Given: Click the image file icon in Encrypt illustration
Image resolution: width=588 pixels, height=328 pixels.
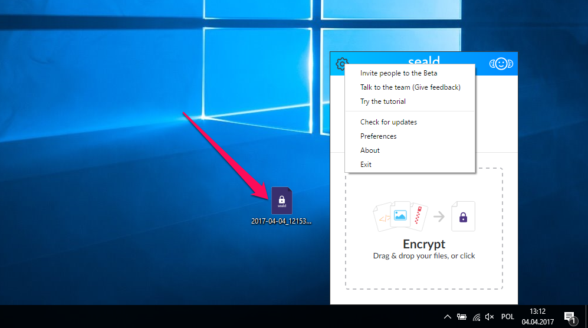Looking at the screenshot, I should [400, 215].
